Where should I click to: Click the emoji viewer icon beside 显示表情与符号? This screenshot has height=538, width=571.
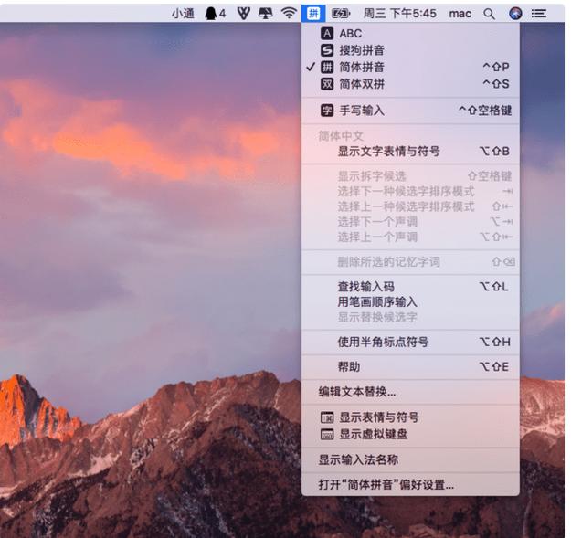point(327,417)
